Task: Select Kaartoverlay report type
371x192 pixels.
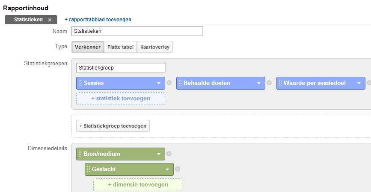Action: click(155, 47)
